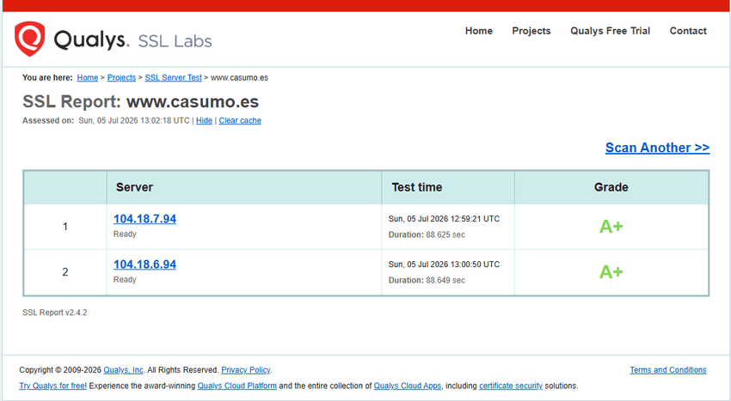Open Qualys Free Trial menu item

(610, 31)
